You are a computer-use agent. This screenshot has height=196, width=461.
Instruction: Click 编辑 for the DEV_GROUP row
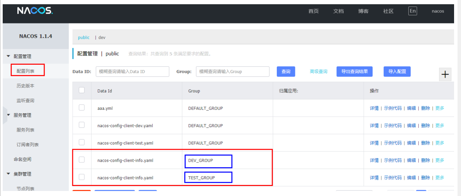pyautogui.click(x=411, y=161)
